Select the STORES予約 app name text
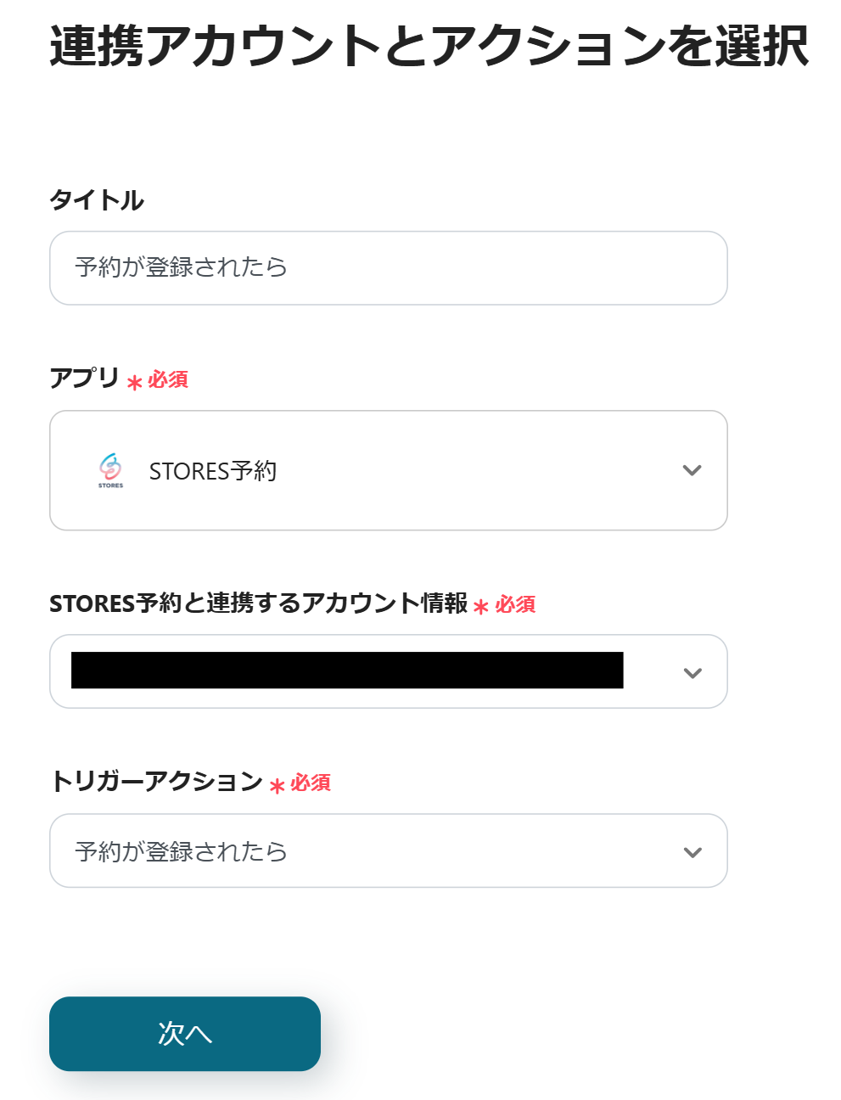 coord(213,471)
